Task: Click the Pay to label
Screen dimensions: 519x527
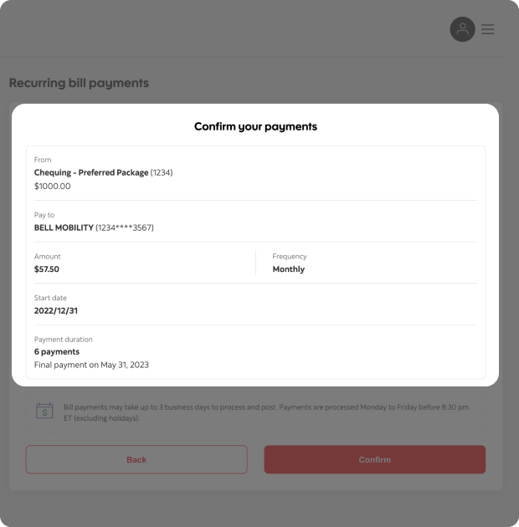Action: pyautogui.click(x=44, y=215)
